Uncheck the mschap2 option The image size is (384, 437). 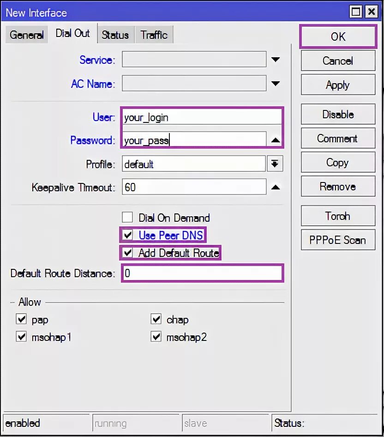tap(156, 337)
